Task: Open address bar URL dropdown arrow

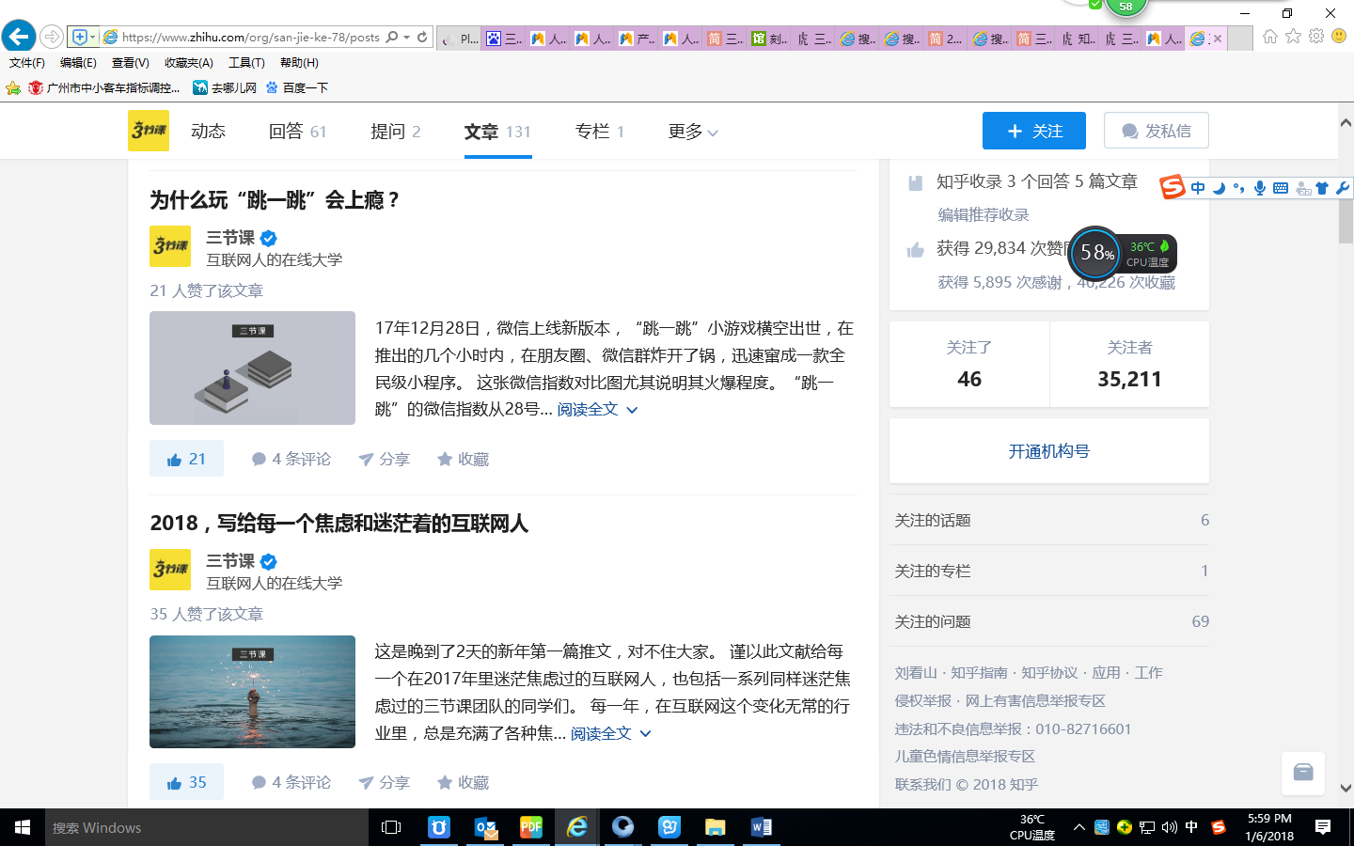Action: 406,38
